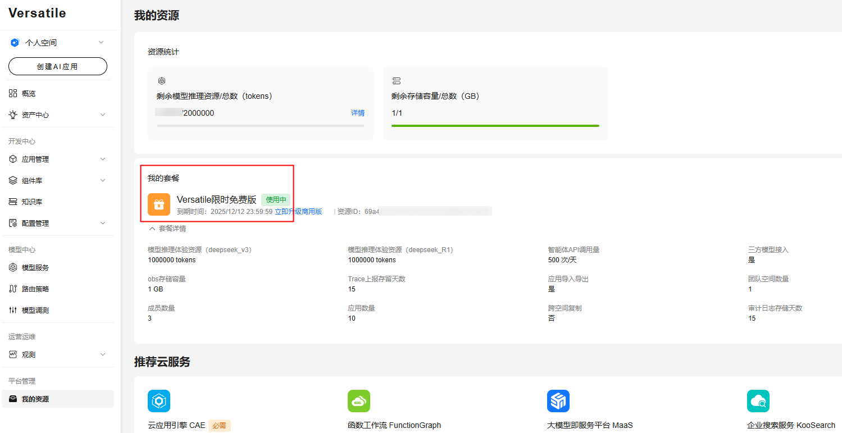The width and height of the screenshot is (842, 433).
Task: Click the 资源统计 section heading
Action: (163, 52)
